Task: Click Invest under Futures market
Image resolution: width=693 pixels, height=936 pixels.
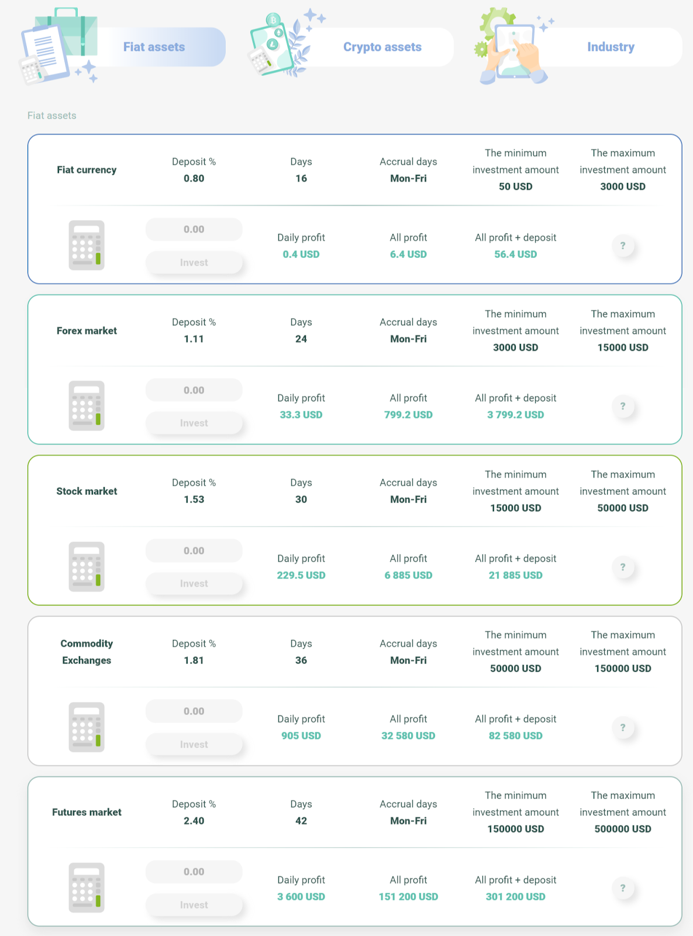Action: click(x=194, y=905)
